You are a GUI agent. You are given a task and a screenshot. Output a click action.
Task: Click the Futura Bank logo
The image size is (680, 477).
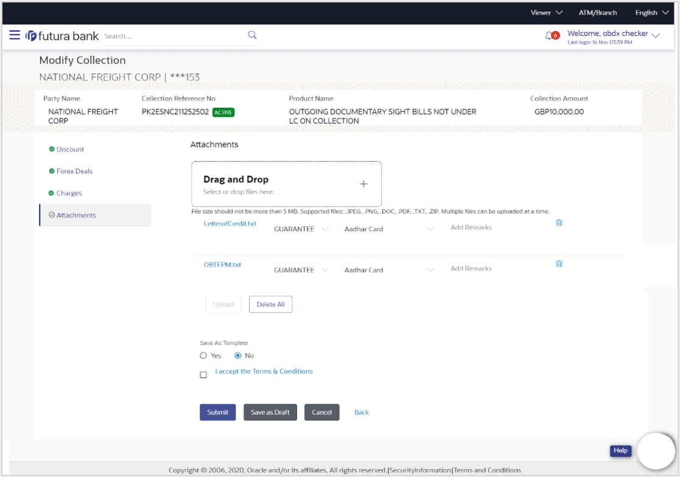point(62,36)
